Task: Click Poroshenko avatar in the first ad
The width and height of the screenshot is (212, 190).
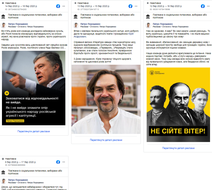Action: point(4,25)
